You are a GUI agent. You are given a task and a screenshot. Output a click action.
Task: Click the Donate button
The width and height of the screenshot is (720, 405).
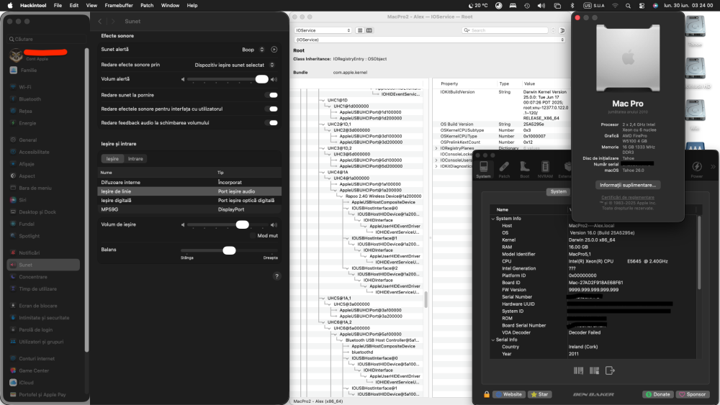pyautogui.click(x=657, y=394)
